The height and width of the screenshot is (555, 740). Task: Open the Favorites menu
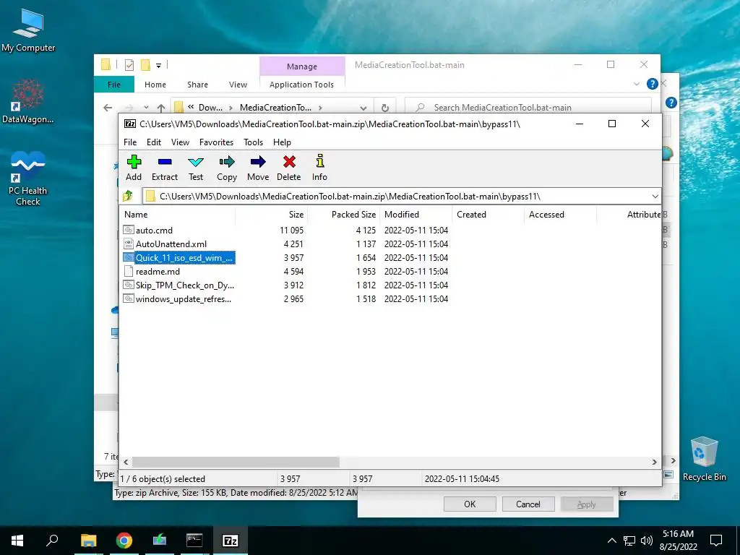pyautogui.click(x=216, y=142)
